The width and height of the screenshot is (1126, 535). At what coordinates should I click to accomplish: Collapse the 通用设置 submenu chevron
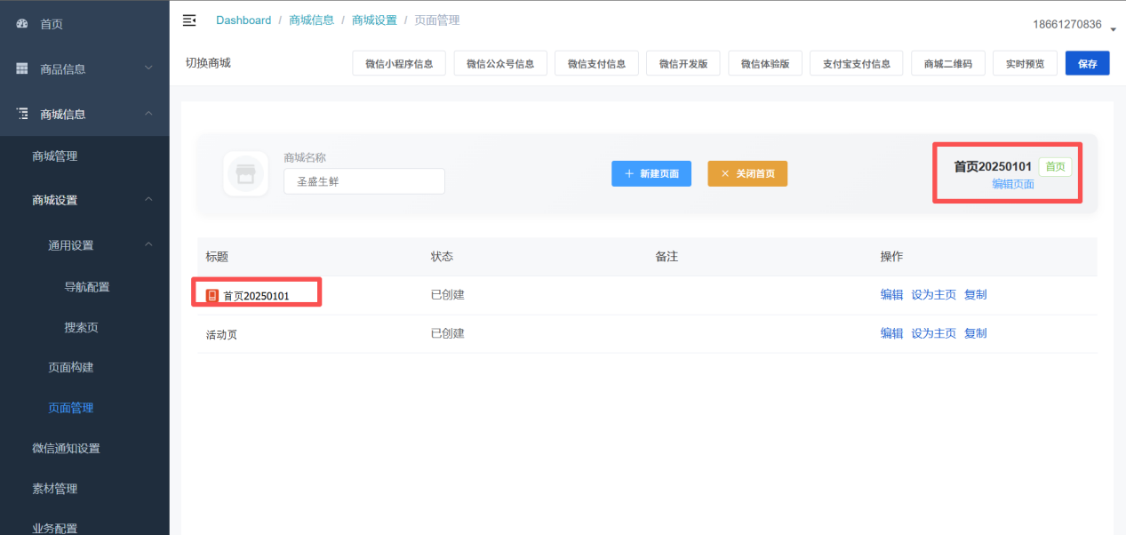[x=148, y=245]
